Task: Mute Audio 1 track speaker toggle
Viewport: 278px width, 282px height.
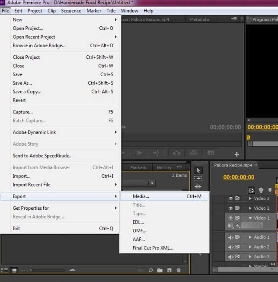Action: pyautogui.click(x=231, y=237)
